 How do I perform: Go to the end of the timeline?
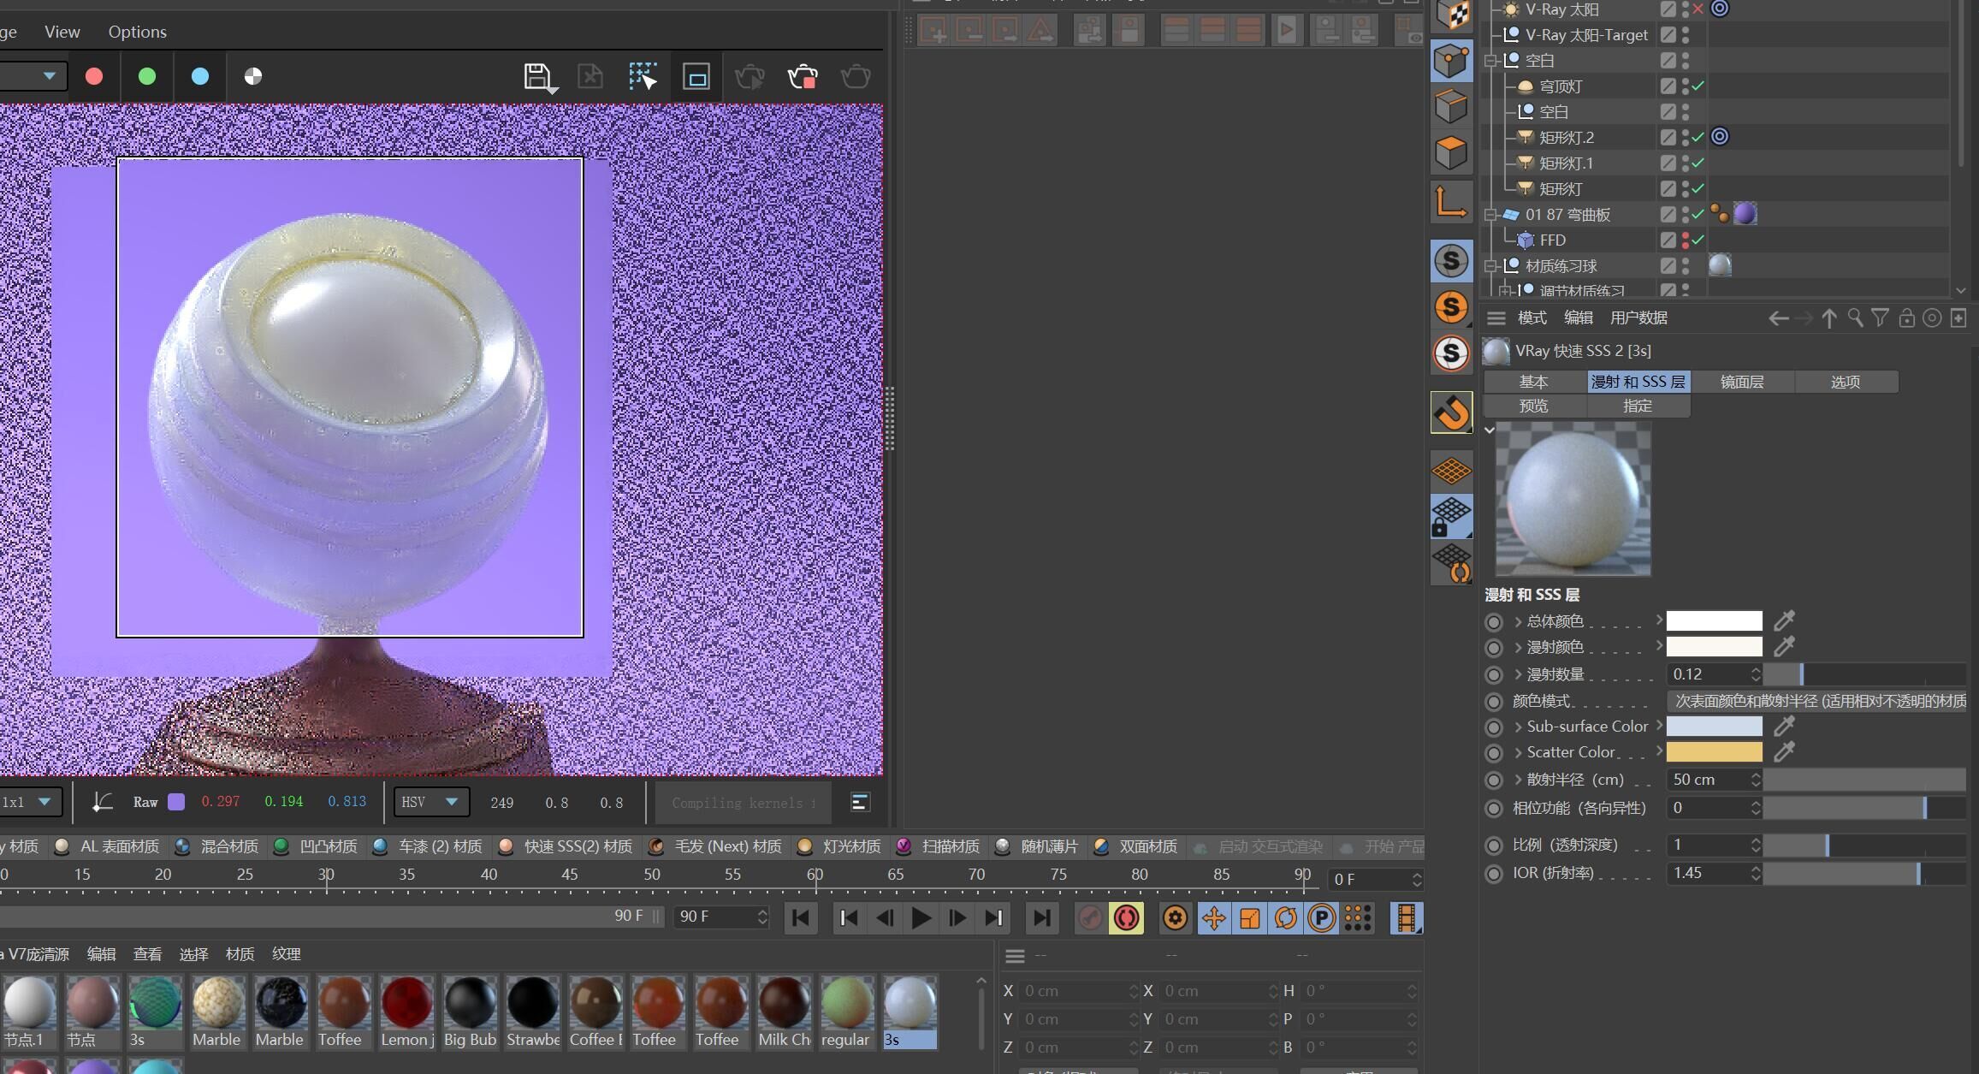(x=1041, y=917)
